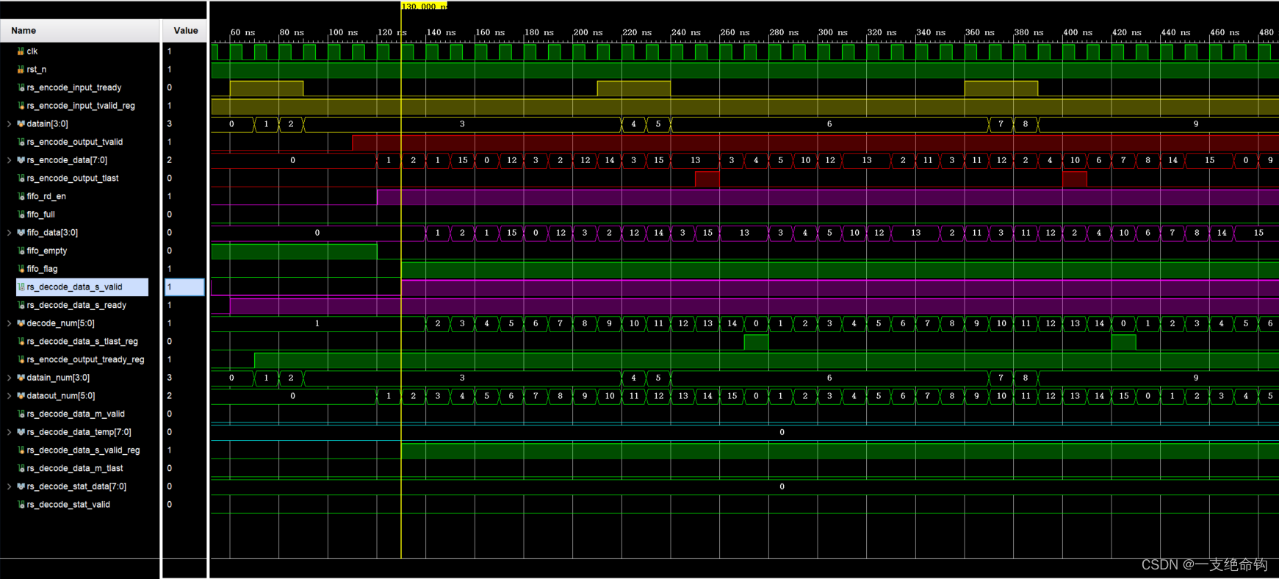Click the rs_decode_data_m_tlast signal icon
Screen dimensions: 1279x579
click(21, 468)
